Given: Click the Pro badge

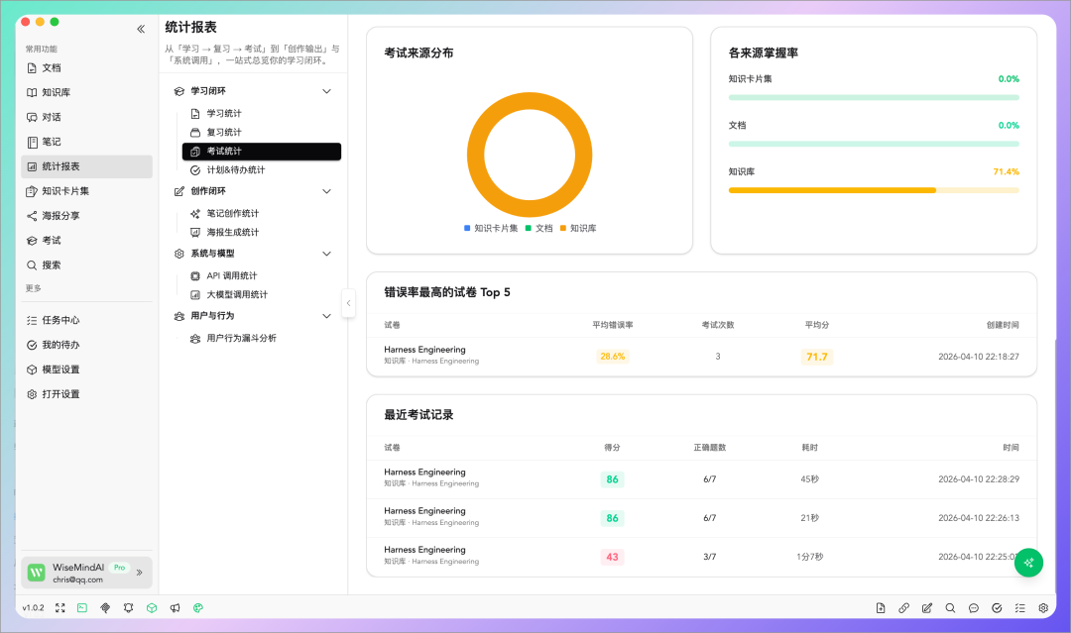Looking at the screenshot, I should pos(120,568).
